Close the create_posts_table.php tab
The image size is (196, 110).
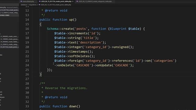tap(73, 1)
